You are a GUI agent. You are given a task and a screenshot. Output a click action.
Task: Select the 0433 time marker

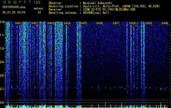click(51, 23)
